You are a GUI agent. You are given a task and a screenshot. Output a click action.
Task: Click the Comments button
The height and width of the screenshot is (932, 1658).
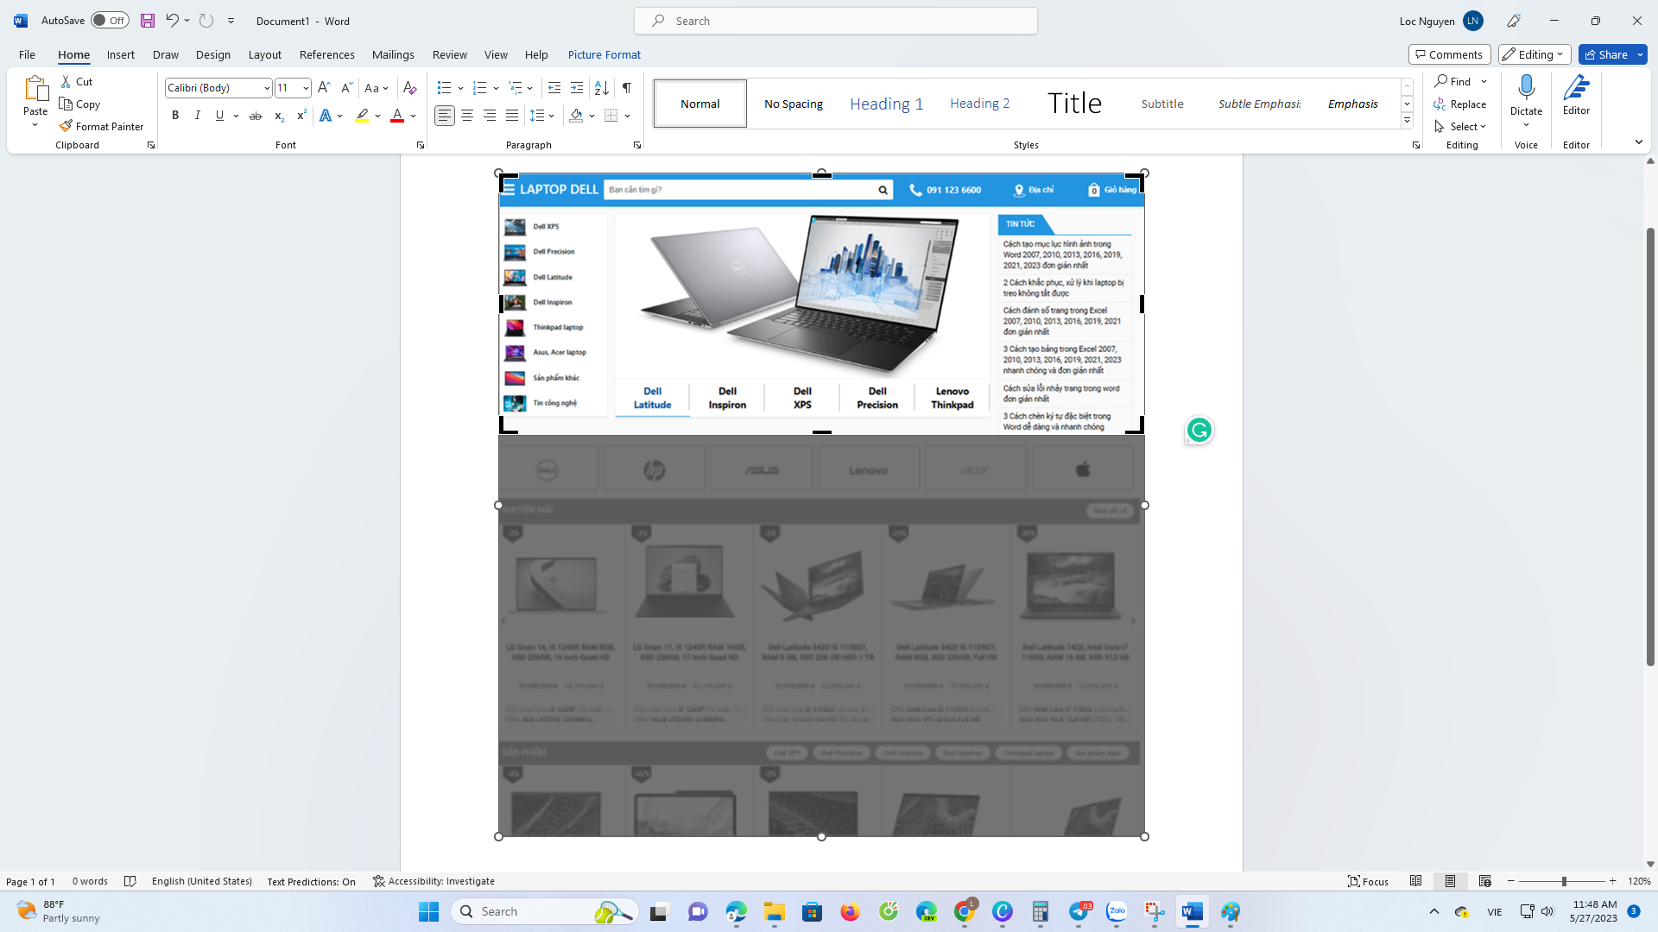point(1450,54)
